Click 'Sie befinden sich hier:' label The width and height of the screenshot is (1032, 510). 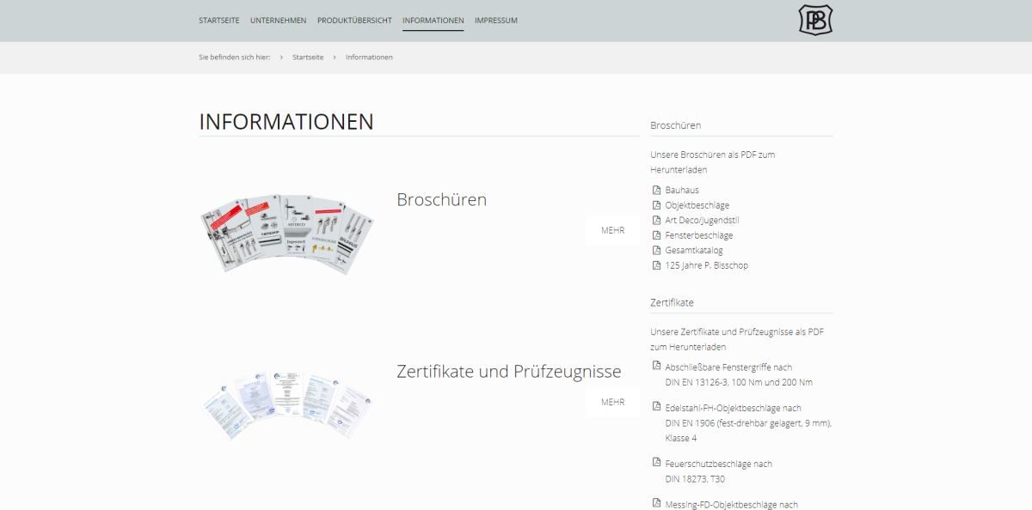click(x=235, y=57)
